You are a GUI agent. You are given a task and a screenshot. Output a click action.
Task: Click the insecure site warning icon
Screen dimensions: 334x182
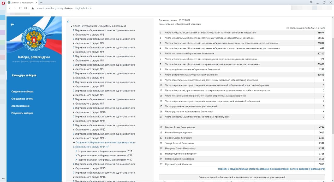click(33, 8)
